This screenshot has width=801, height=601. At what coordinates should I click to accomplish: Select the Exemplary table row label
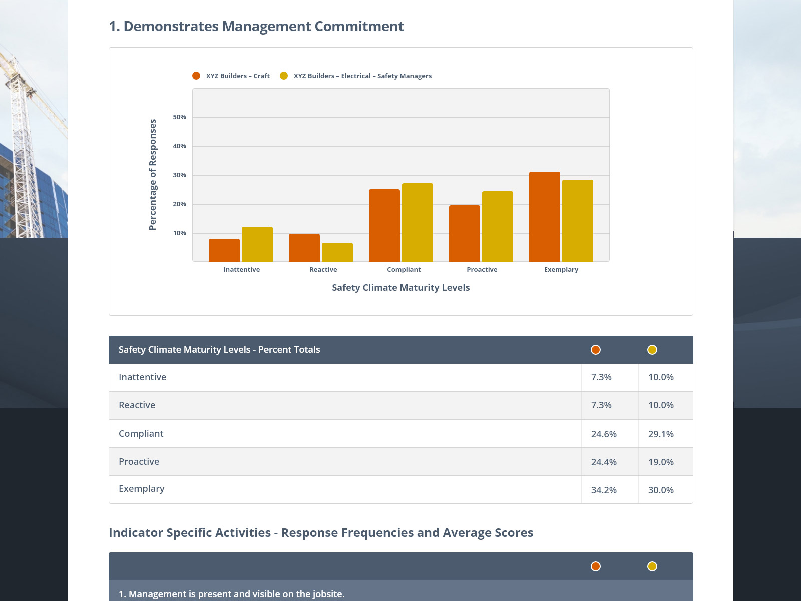pos(141,489)
